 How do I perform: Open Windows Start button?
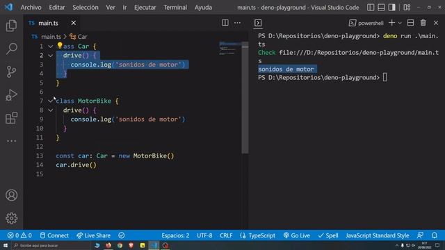(x=6, y=245)
